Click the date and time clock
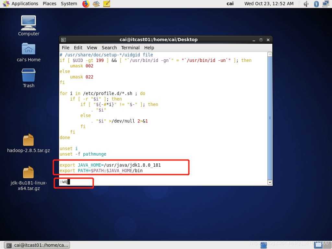 point(269,4)
